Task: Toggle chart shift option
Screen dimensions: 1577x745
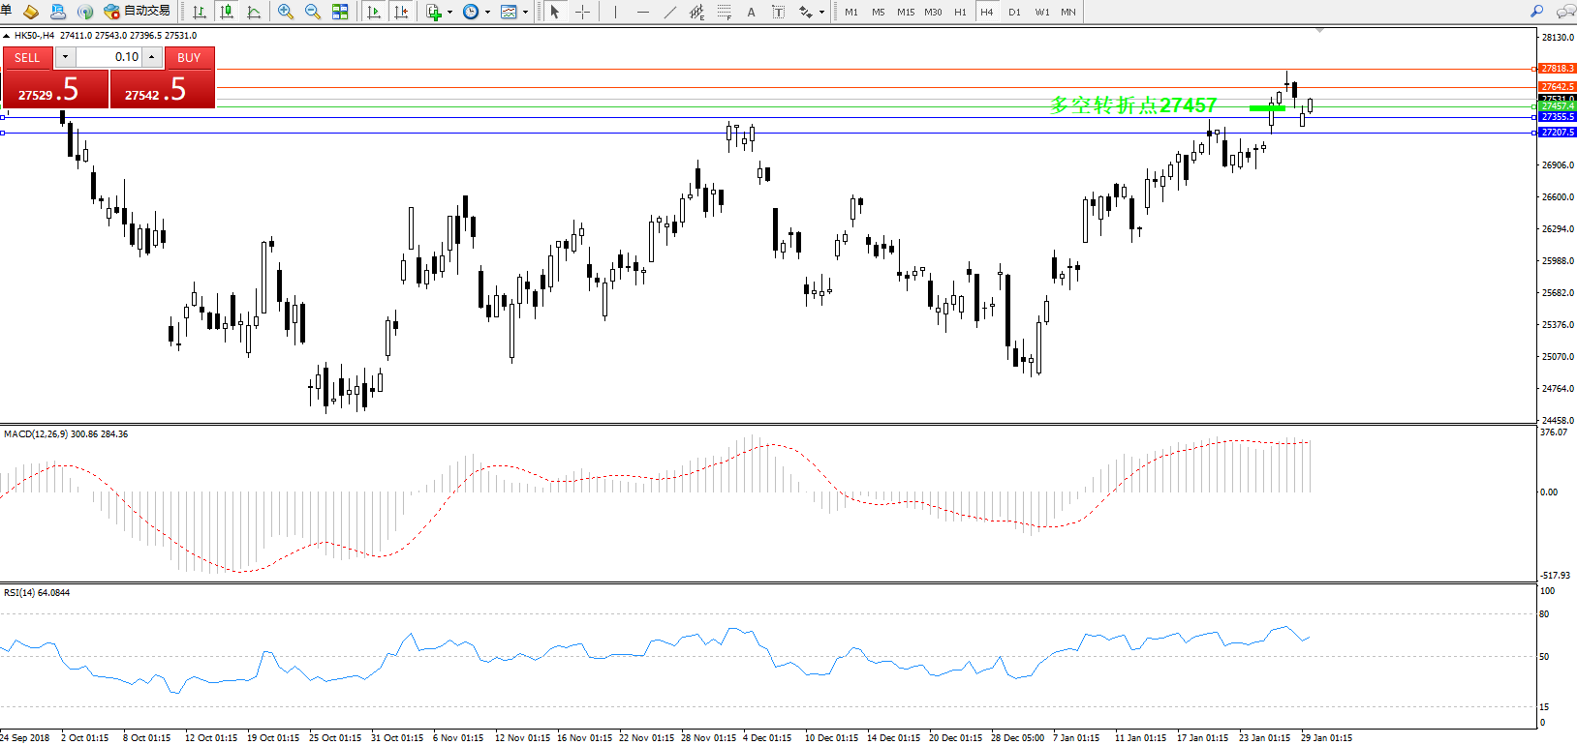Action: [x=401, y=12]
